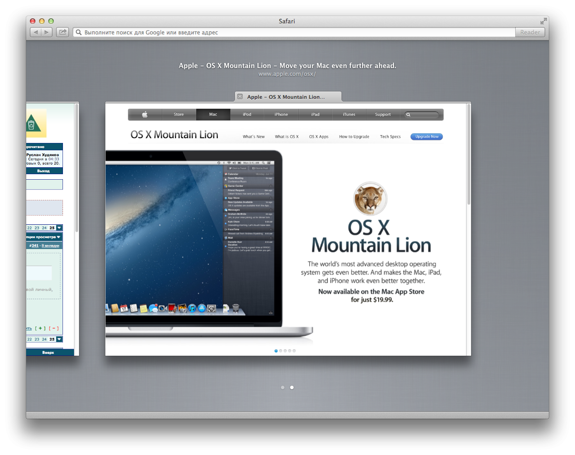Viewport: 575px width, 455px height.
Task: Click the iPhoto icon in the MacBook dock image
Action: click(x=182, y=308)
